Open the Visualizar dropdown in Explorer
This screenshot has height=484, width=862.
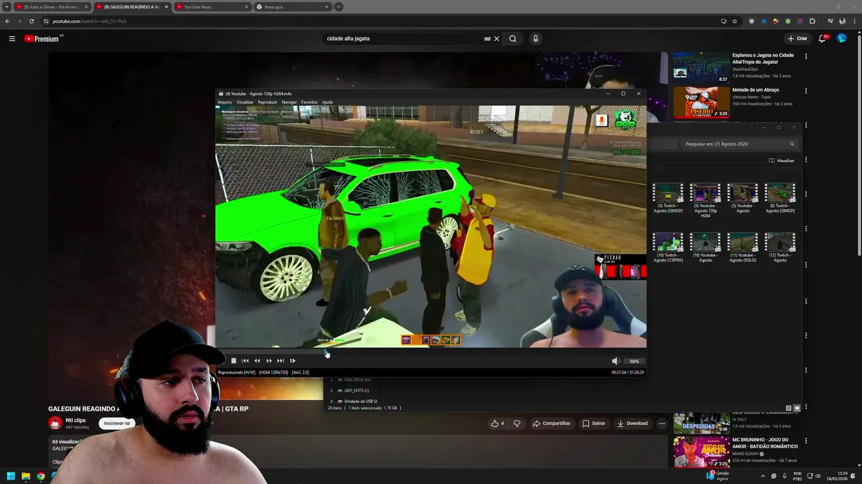782,161
